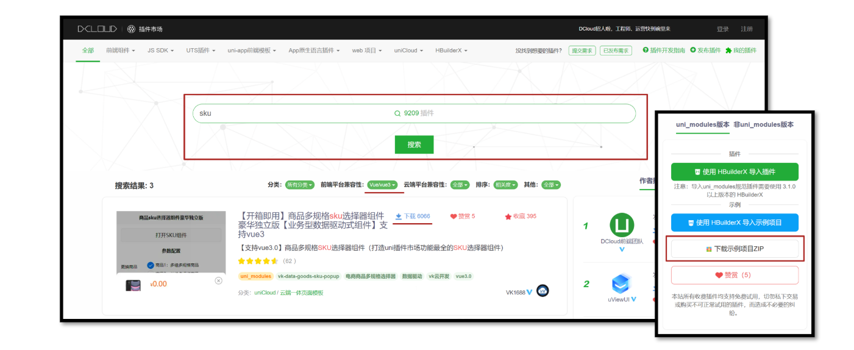The width and height of the screenshot is (854, 350).
Task: Click the uni_modules orange tag
Action: 256,276
